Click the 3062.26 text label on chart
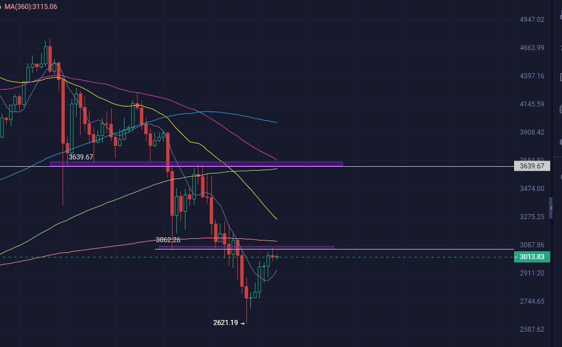562x347 pixels. coord(168,239)
